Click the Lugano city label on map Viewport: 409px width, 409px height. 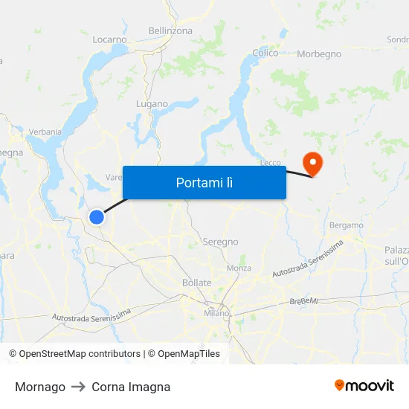tap(152, 104)
